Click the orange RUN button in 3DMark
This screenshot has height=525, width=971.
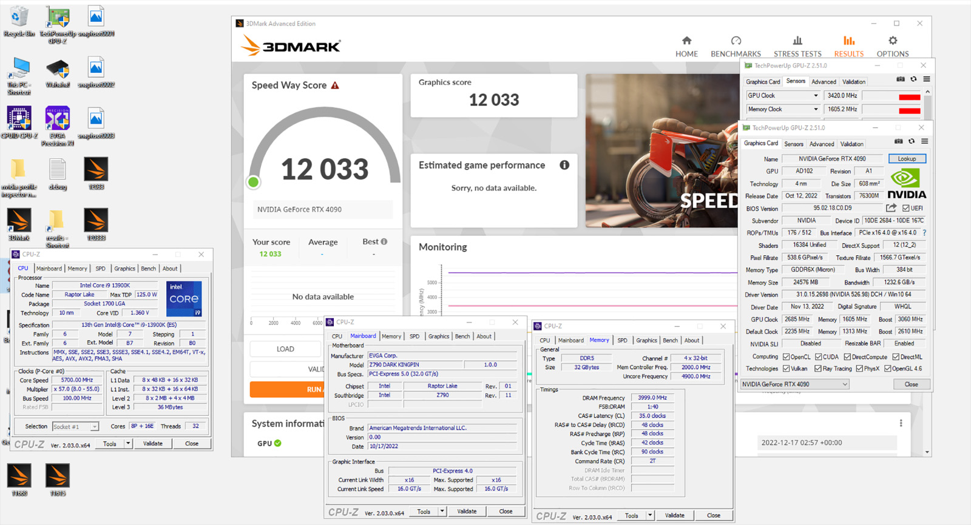pos(286,389)
